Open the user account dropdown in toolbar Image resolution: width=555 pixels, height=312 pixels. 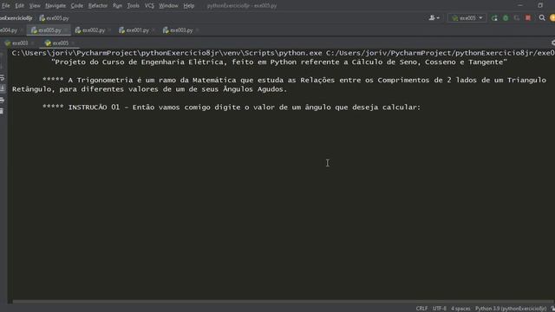(434, 17)
